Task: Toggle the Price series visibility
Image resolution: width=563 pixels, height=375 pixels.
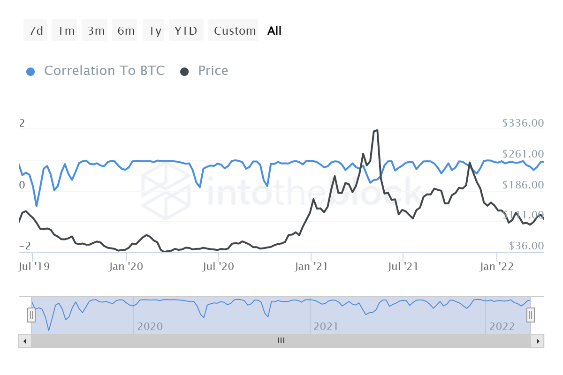Action: [213, 71]
